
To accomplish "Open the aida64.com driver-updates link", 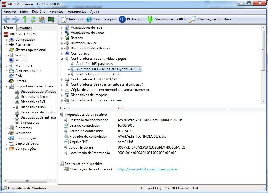I will tap(148, 169).
